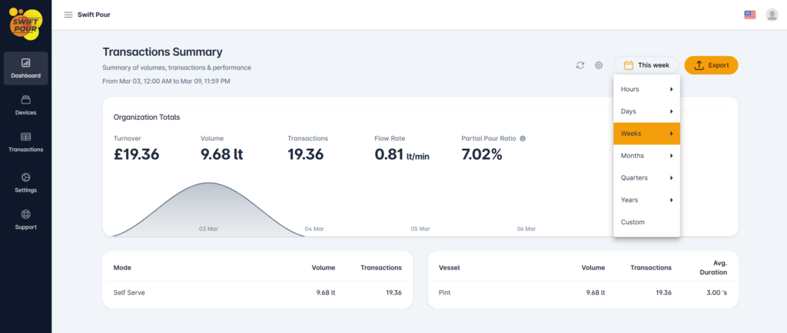This screenshot has height=333, width=787.
Task: Expand the Days submenu
Action: 646,112
